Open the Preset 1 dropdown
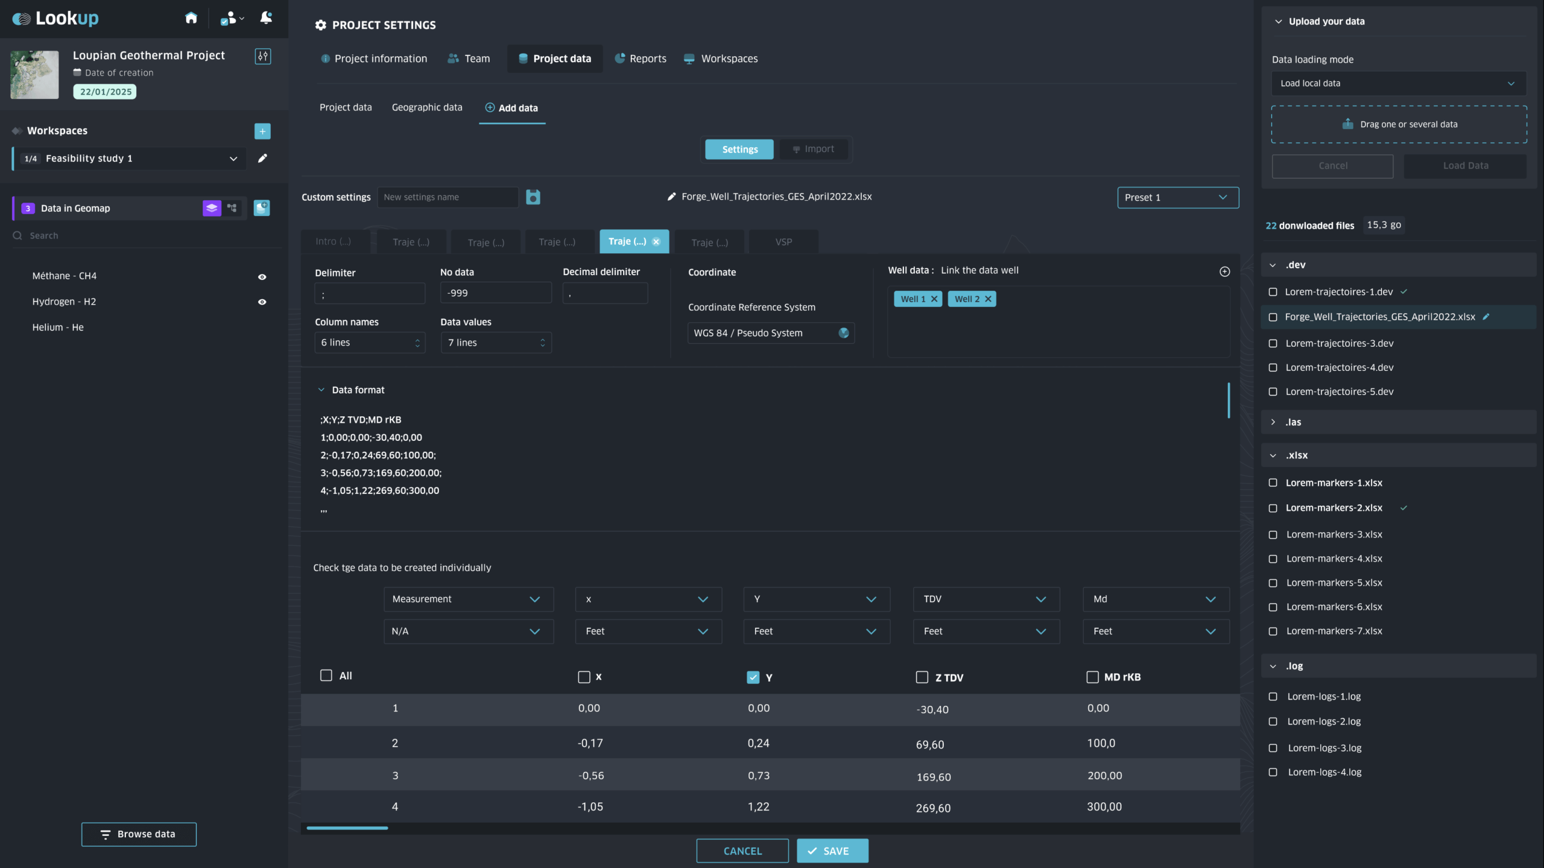This screenshot has height=868, width=1544. 1178,197
